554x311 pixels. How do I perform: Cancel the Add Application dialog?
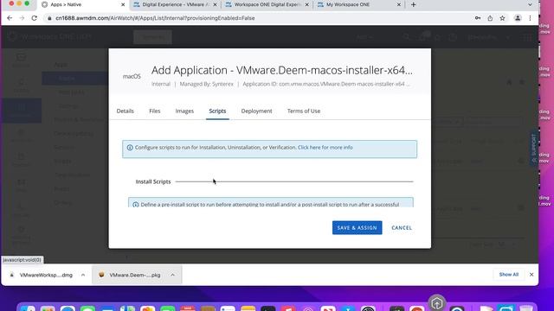tap(402, 228)
